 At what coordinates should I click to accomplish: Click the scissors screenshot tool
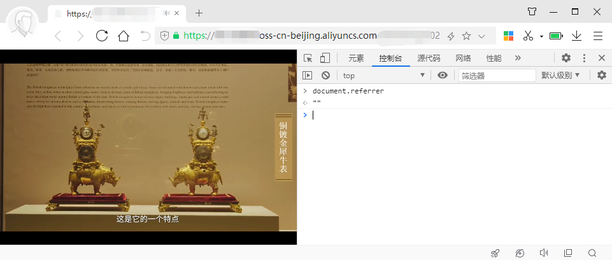click(x=528, y=36)
